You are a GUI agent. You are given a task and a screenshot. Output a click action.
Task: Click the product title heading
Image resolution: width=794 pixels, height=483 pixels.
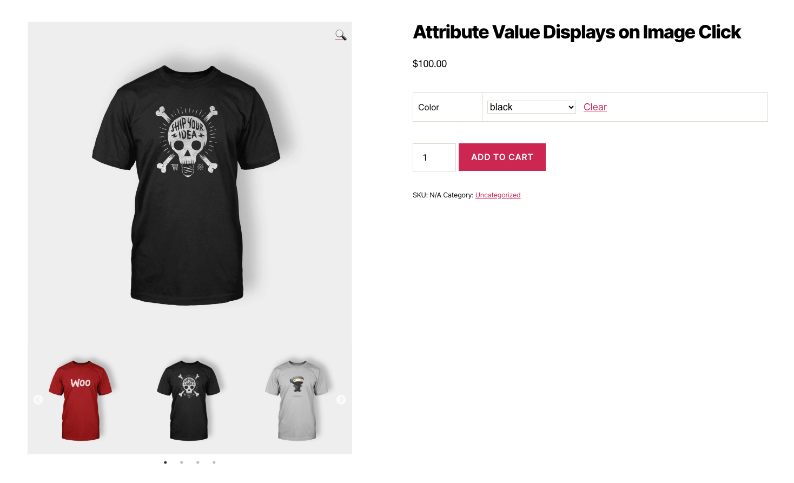577,32
